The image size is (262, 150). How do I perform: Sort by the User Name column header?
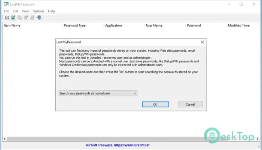[x=165, y=25]
